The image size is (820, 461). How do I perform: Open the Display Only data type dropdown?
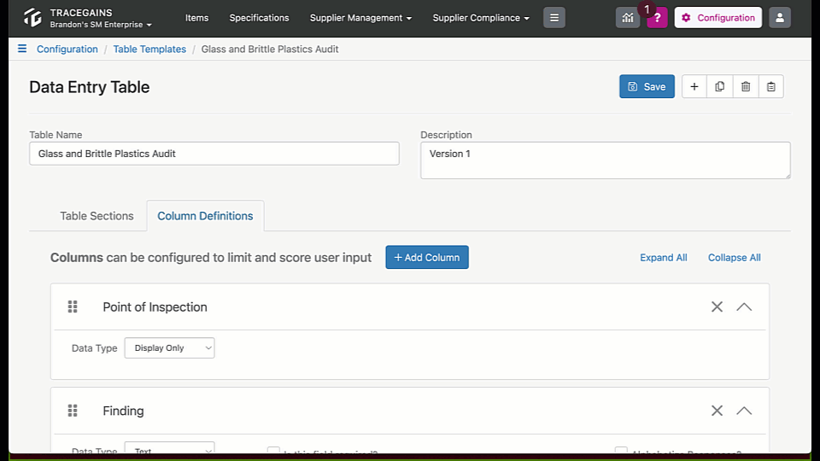(169, 348)
